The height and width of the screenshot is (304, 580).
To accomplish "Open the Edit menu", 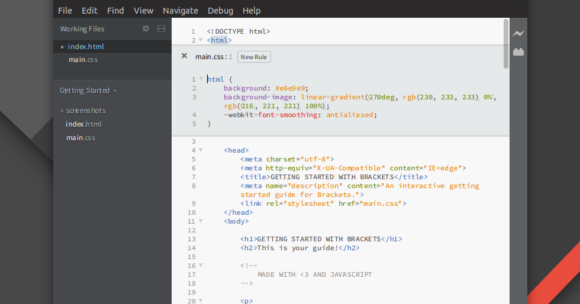I will pos(89,11).
